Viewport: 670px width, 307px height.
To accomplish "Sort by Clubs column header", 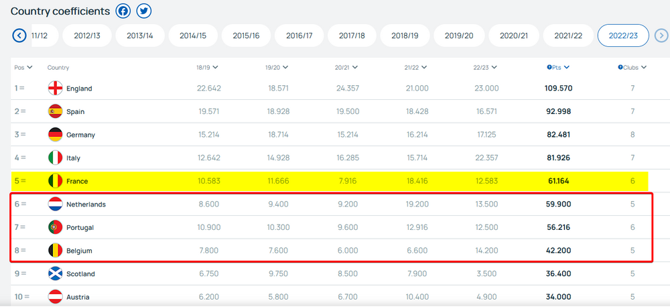I will coord(632,68).
